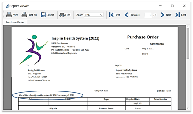
Task: Minimize the Report Viewer window
Action: point(160,6)
